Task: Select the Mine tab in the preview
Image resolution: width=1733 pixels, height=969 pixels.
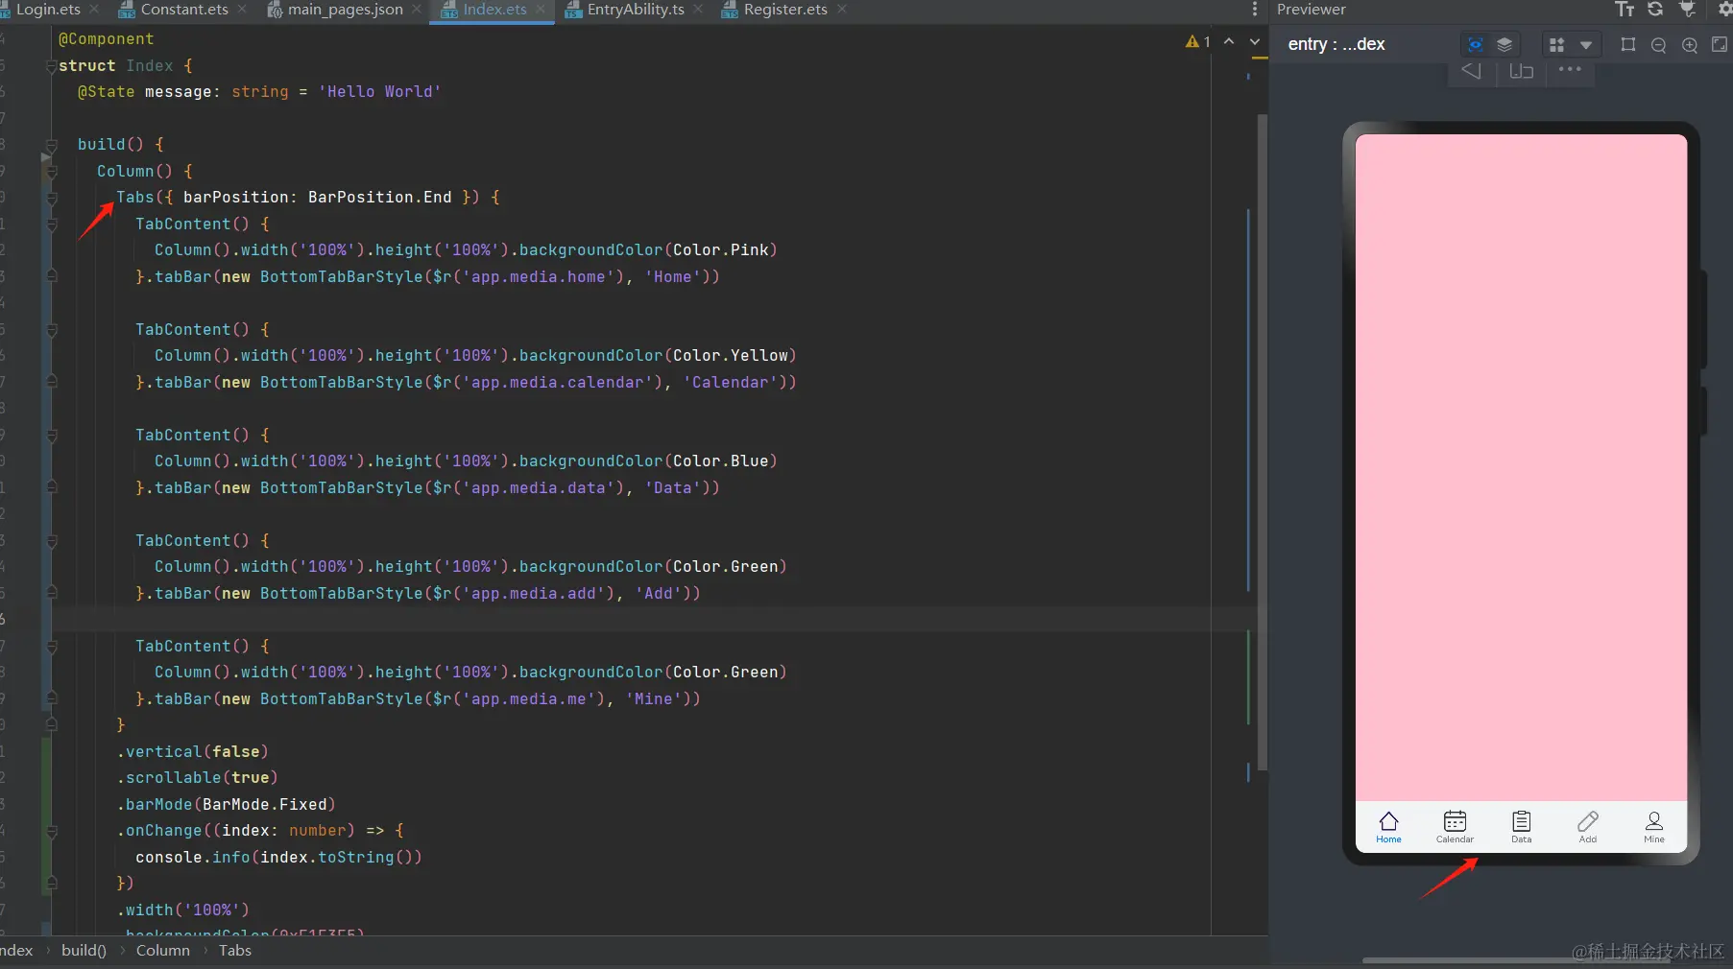Action: point(1654,827)
